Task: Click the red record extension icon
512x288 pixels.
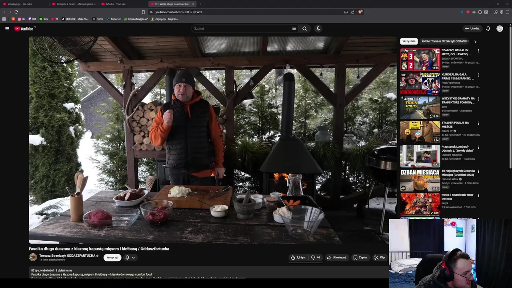Action: 468,12
